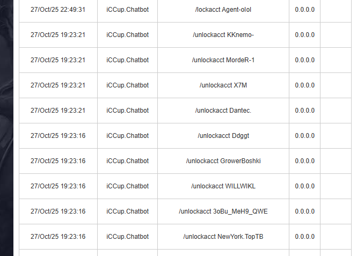Click the /unlockacct Dantec. command
This screenshot has height=256, width=357.
click(x=223, y=111)
